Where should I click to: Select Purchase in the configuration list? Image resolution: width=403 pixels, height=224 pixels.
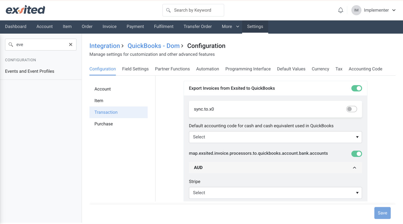pyautogui.click(x=118, y=124)
